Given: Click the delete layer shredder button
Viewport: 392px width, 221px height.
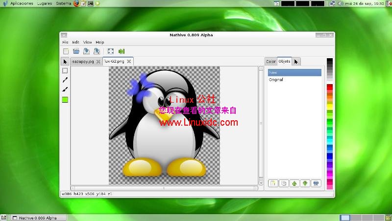Looking at the screenshot, I should [x=316, y=183].
